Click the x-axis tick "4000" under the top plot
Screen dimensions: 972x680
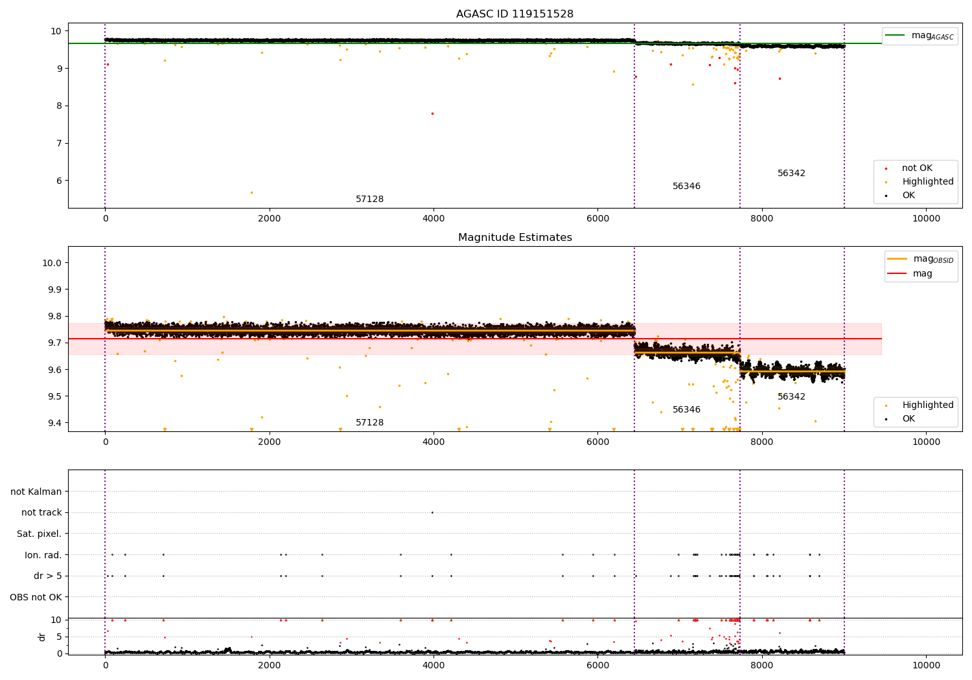[434, 219]
